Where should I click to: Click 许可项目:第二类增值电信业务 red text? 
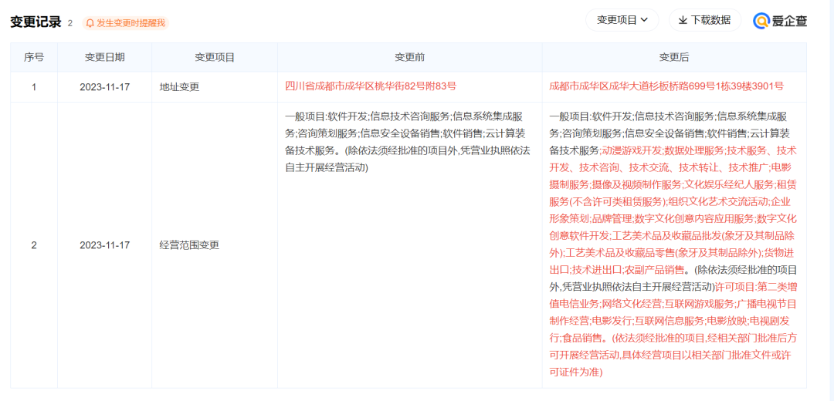(x=673, y=296)
